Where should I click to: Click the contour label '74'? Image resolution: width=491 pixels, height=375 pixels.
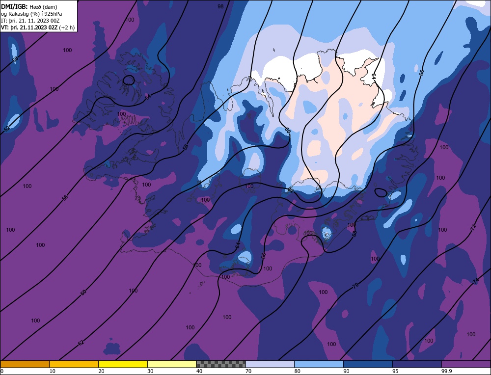(x=476, y=281)
